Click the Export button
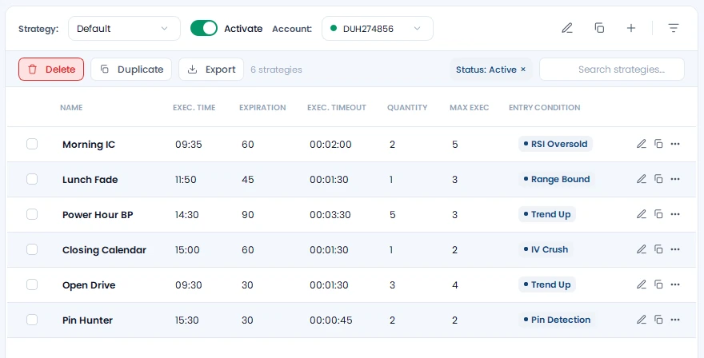This screenshot has height=358, width=704. [211, 69]
